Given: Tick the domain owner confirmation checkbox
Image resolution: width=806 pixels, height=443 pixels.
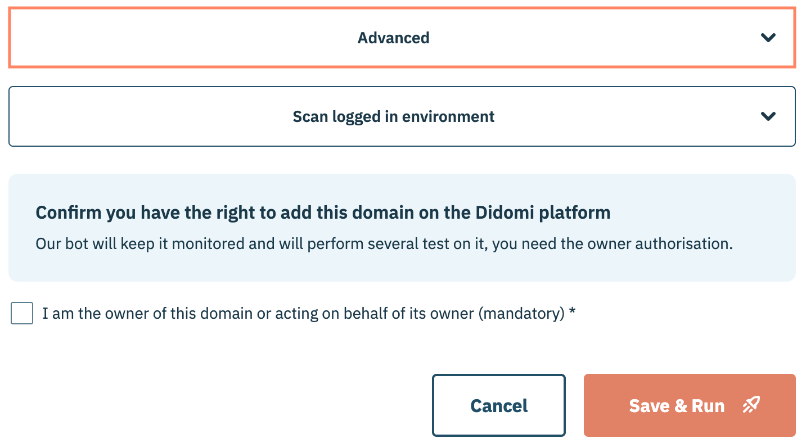Looking at the screenshot, I should point(22,313).
